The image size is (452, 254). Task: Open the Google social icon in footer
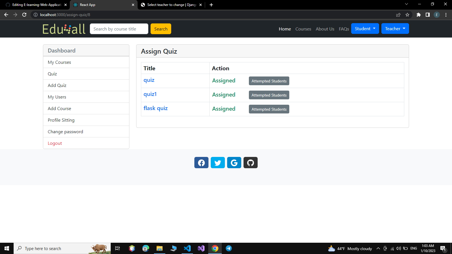pyautogui.click(x=234, y=163)
